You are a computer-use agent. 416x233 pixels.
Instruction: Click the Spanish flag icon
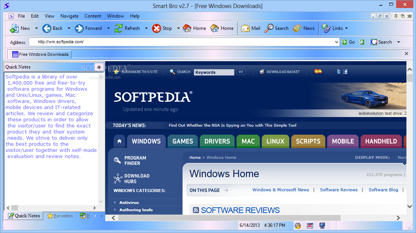tap(318, 71)
